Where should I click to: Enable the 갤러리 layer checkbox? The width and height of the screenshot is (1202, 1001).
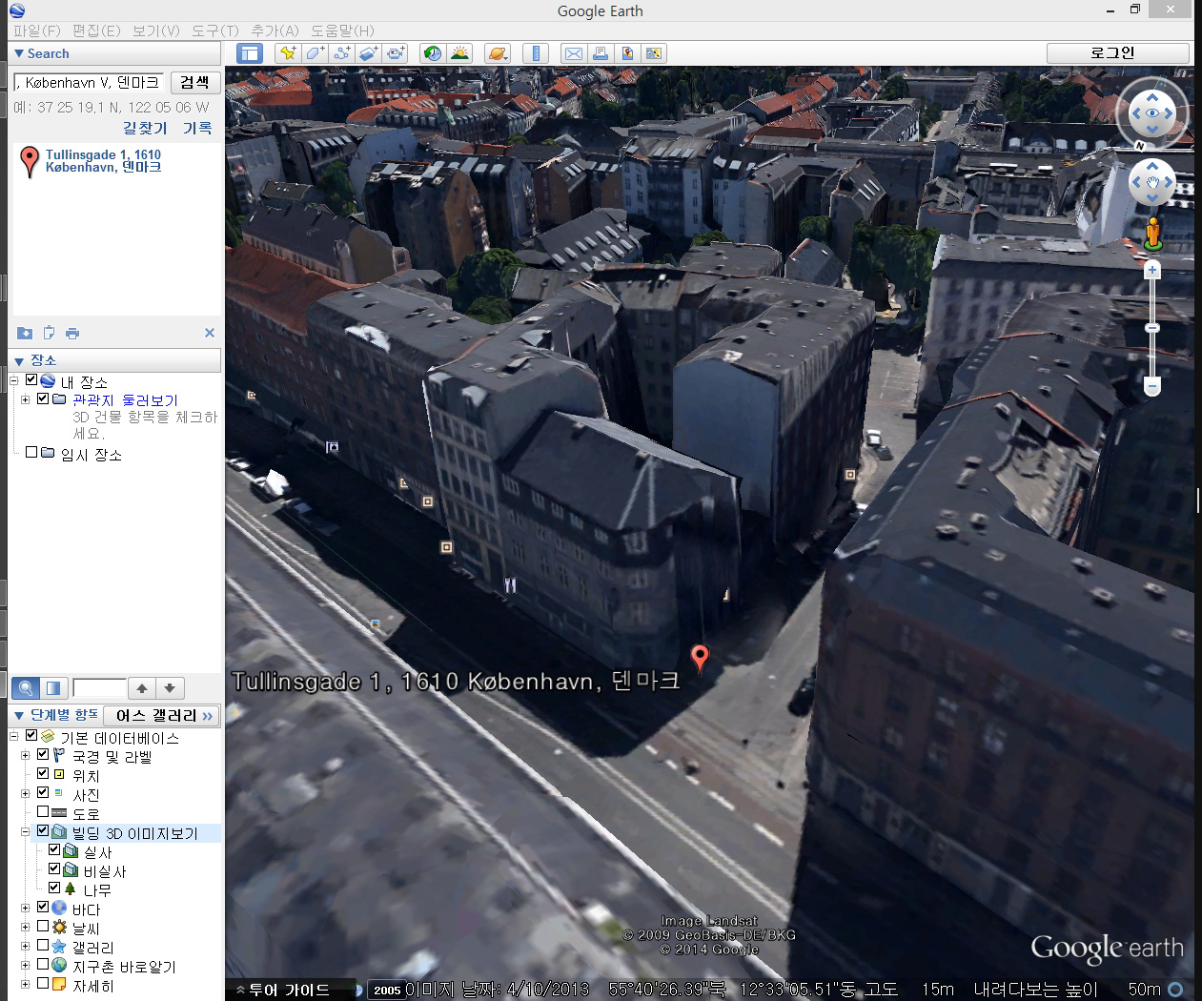pos(43,946)
